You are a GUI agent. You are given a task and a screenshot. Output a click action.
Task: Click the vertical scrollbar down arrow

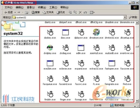click(x=137, y=101)
